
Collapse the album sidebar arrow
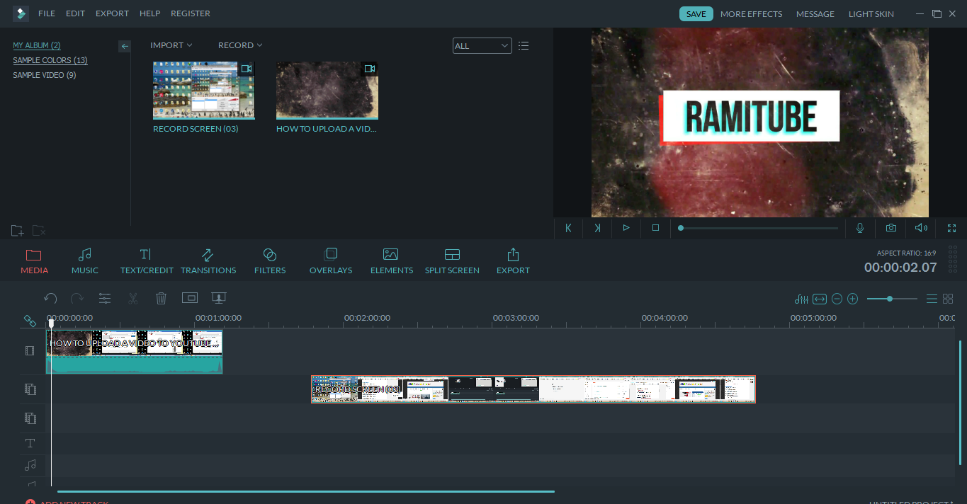(125, 46)
